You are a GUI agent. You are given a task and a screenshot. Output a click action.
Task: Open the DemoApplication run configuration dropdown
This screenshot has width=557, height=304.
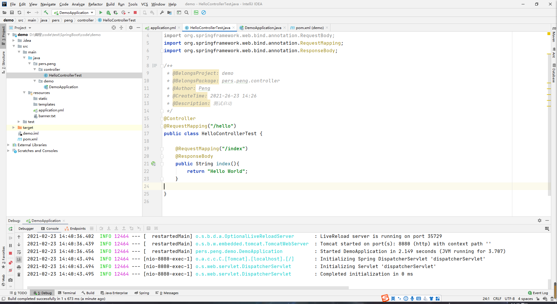[74, 12]
